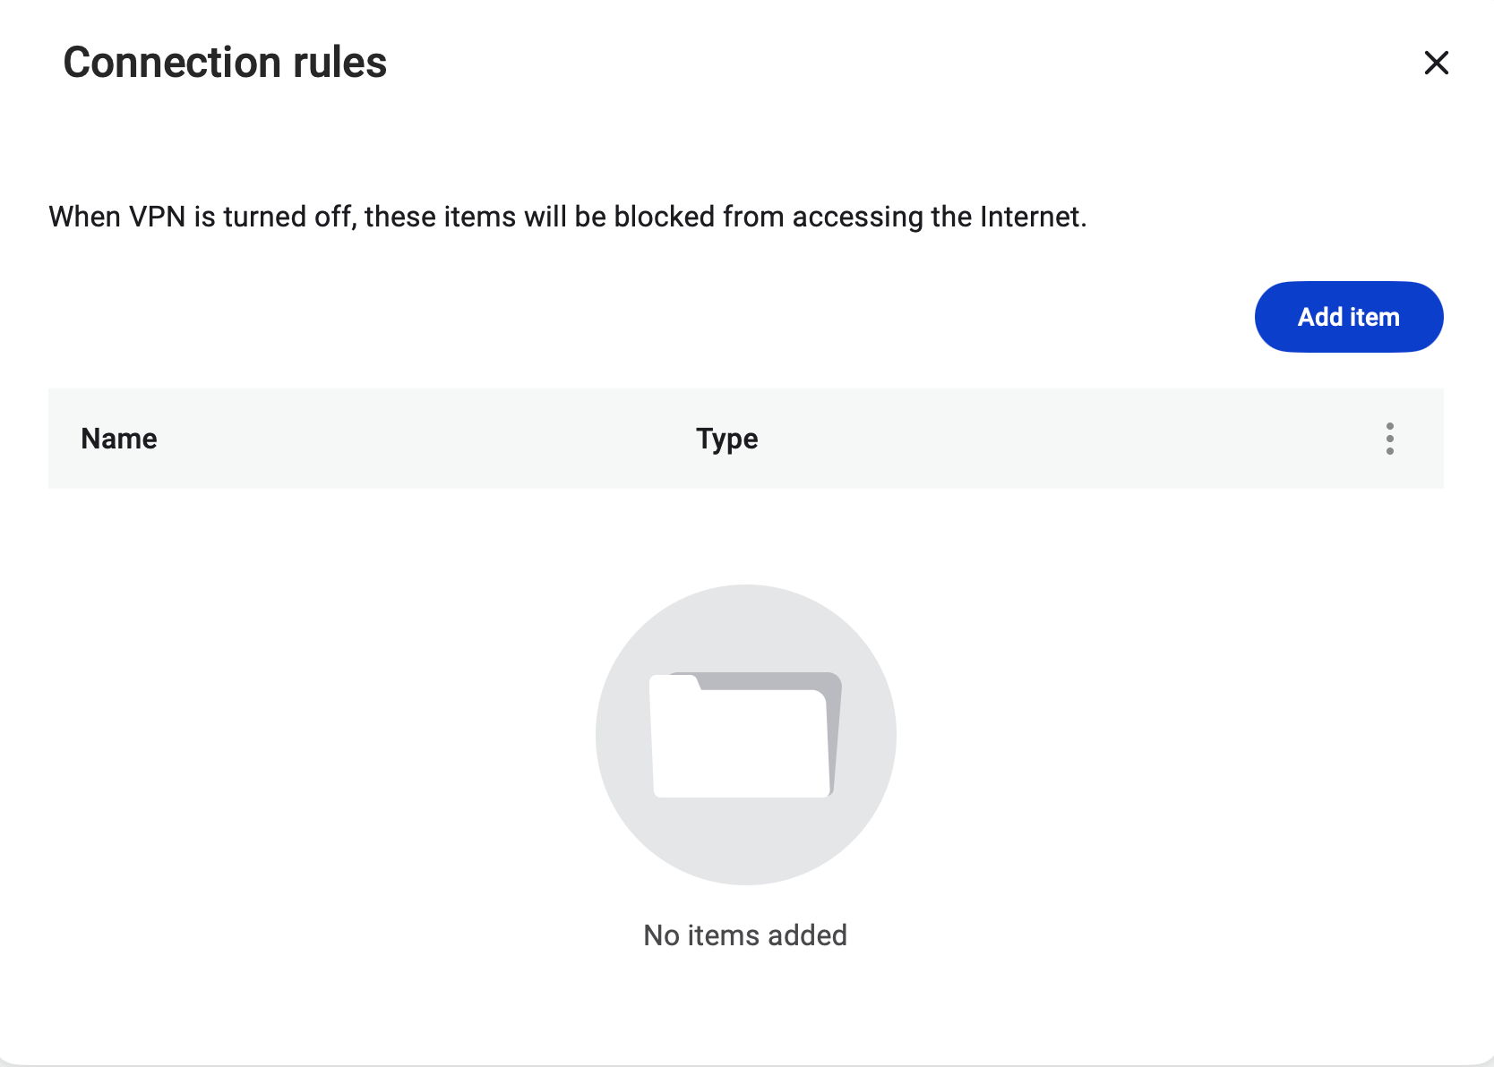Click the folder illustration above No items added
This screenshot has height=1067, width=1494.
pyautogui.click(x=745, y=734)
